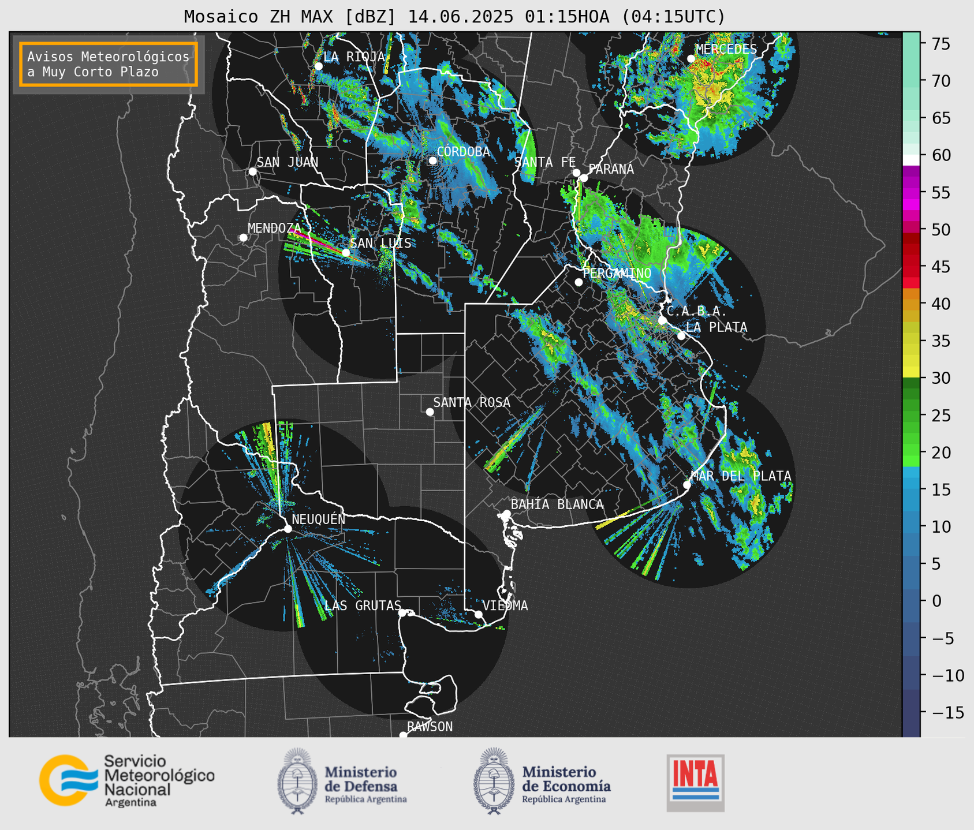Click the Avisos Meteorológicos a Muy Corto Plazo box
Screen dimensions: 974x830
tap(109, 64)
